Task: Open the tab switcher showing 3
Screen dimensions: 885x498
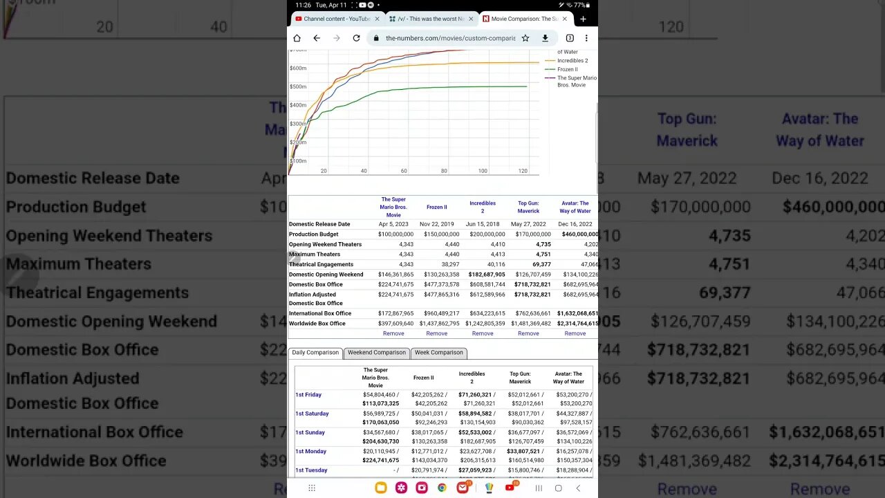Action: click(x=570, y=38)
